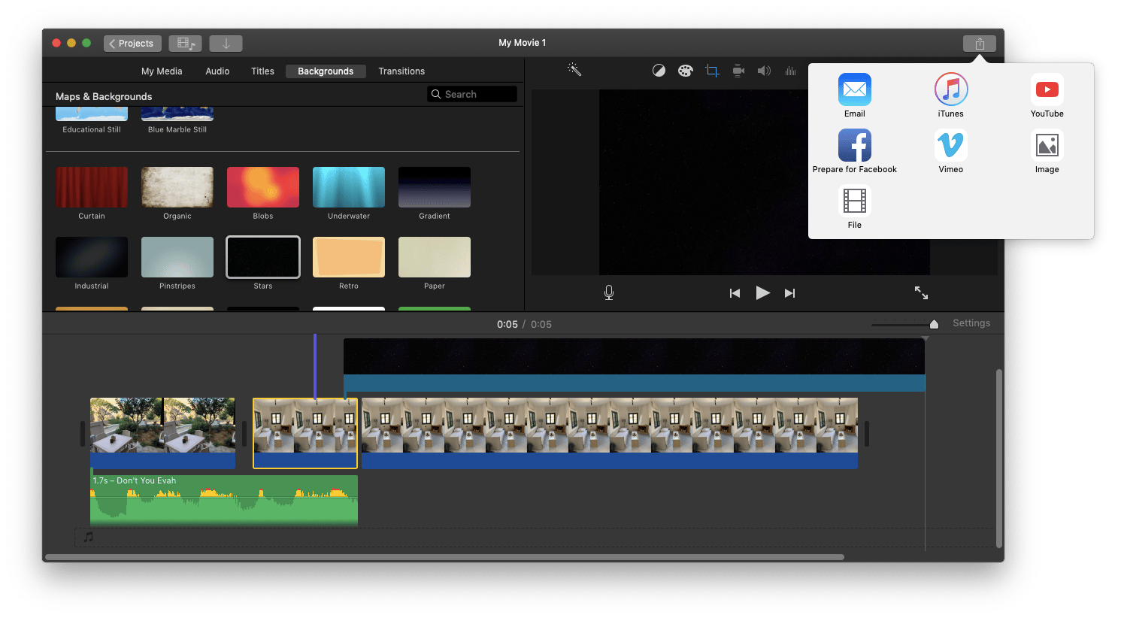
Task: Click the magic wand auto-enhance icon
Action: [x=574, y=70]
